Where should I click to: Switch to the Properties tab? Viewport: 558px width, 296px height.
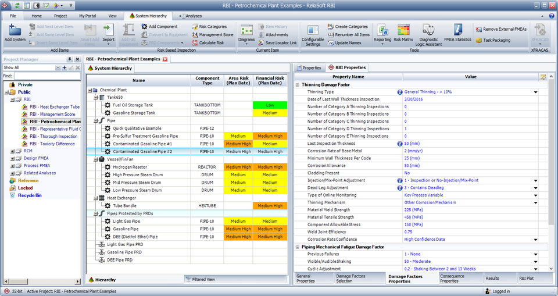(309, 67)
